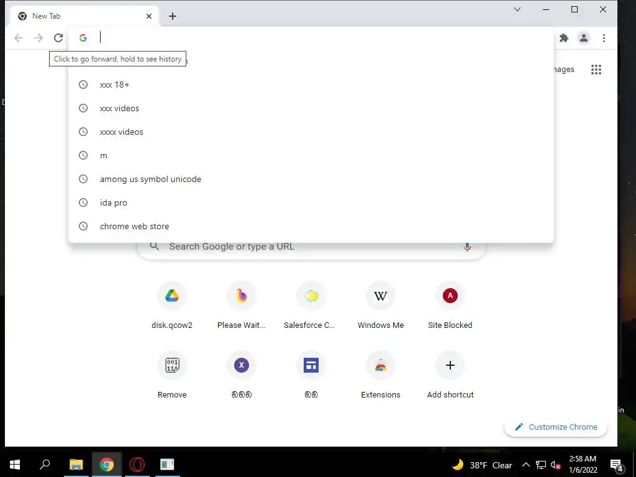Screen dimensions: 636x477
Task: Add a new shortcut tile
Action: 450,376
